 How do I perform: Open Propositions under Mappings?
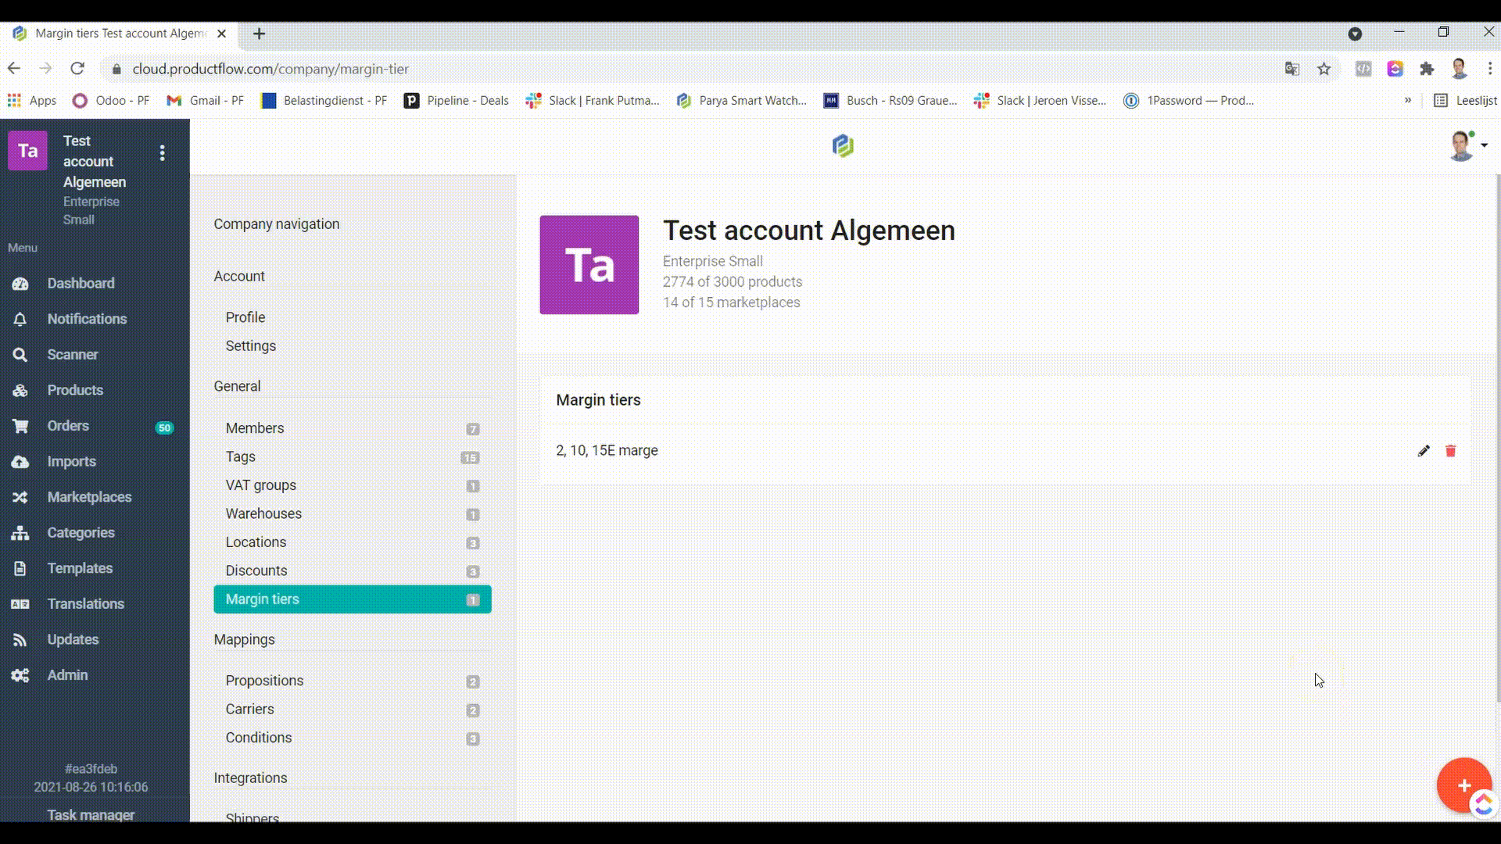click(264, 681)
